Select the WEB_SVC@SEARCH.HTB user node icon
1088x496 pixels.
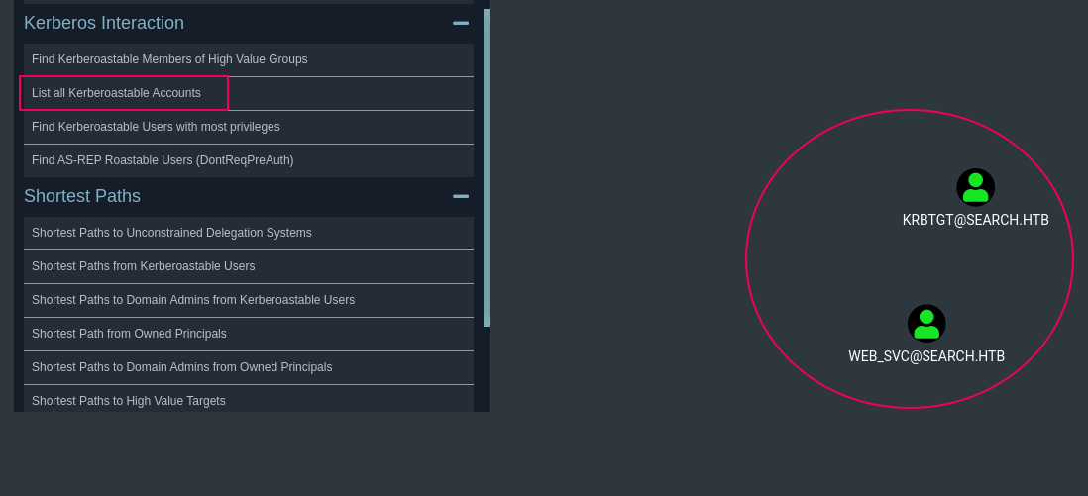926,324
